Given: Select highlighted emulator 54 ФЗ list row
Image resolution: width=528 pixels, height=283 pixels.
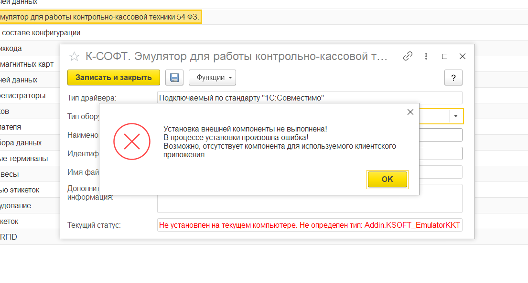Looking at the screenshot, I should tap(100, 17).
